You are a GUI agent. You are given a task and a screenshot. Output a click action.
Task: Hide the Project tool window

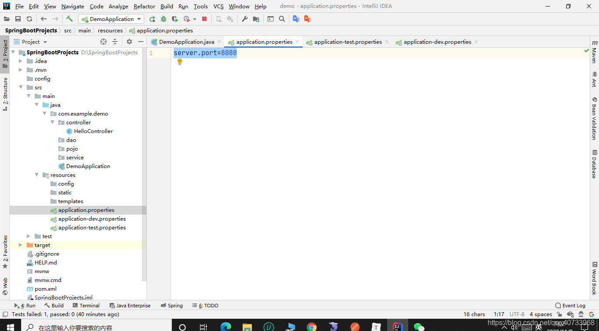(141, 42)
